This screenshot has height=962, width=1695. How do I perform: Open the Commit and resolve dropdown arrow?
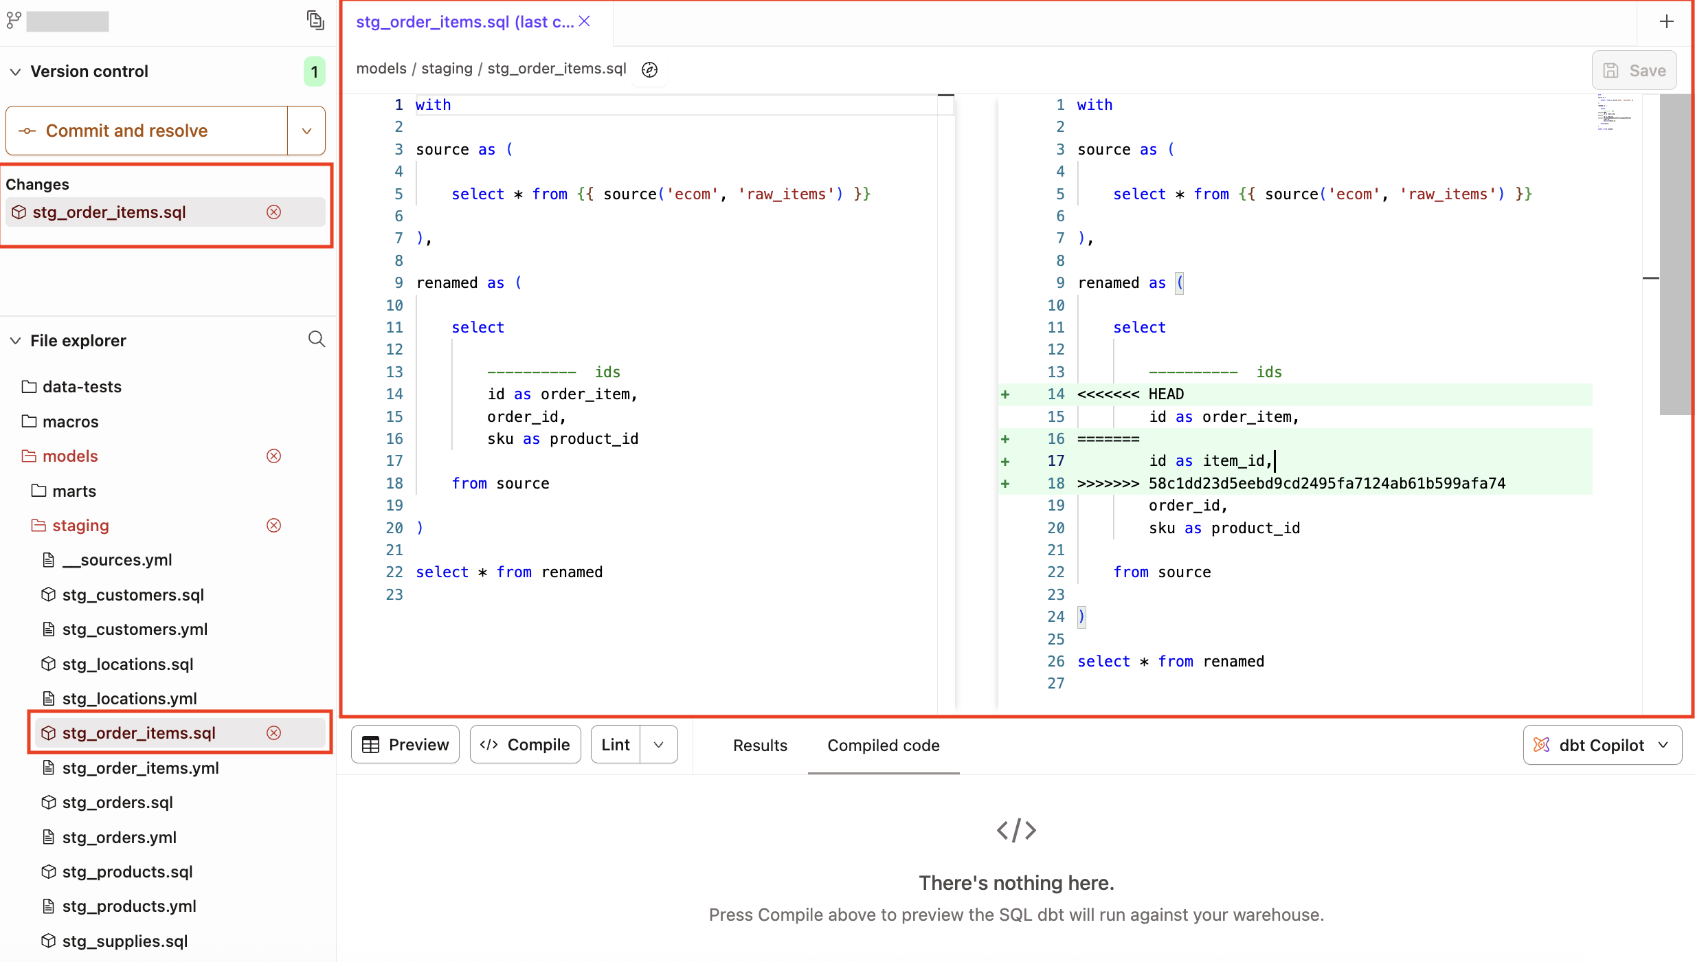[x=306, y=131]
